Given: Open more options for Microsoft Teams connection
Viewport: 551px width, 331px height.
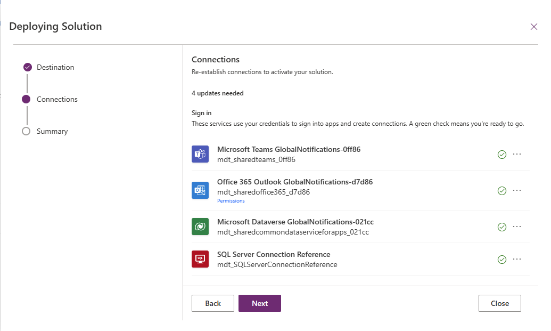Looking at the screenshot, I should pos(517,154).
